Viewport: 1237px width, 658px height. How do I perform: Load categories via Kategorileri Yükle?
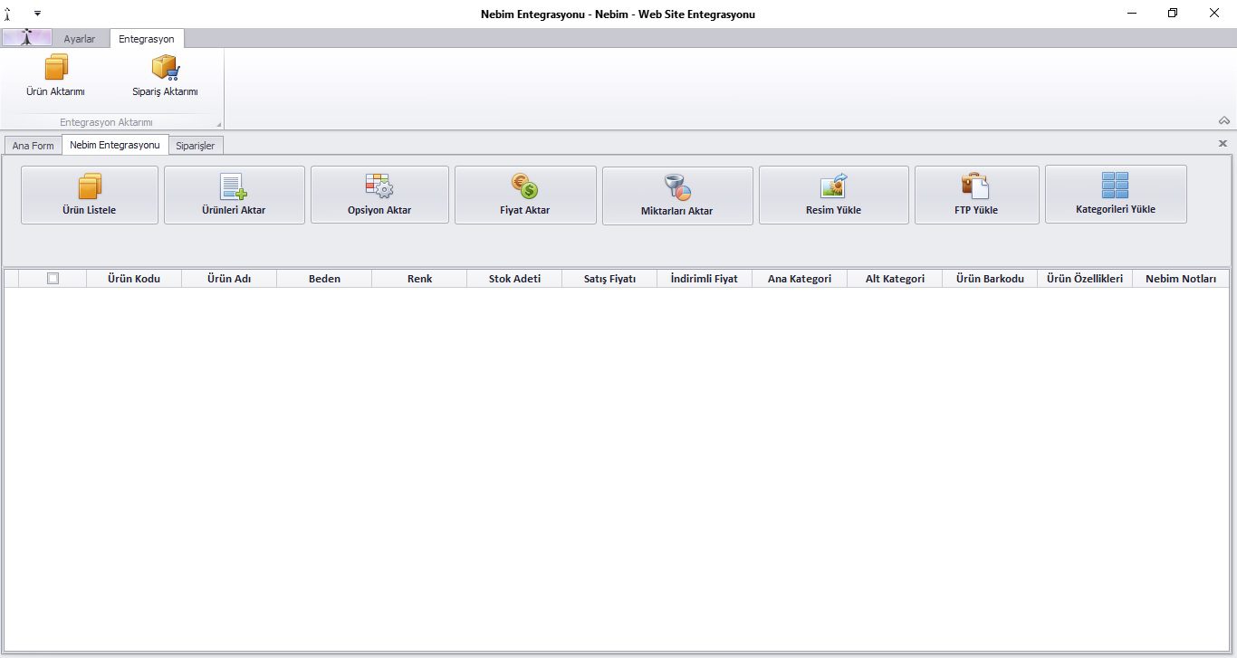pyautogui.click(x=1116, y=194)
